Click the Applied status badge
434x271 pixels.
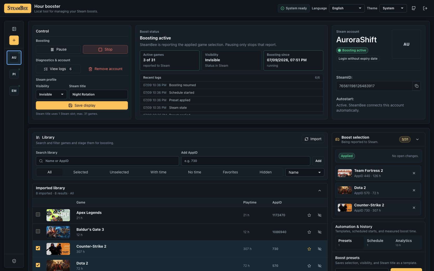(x=347, y=156)
